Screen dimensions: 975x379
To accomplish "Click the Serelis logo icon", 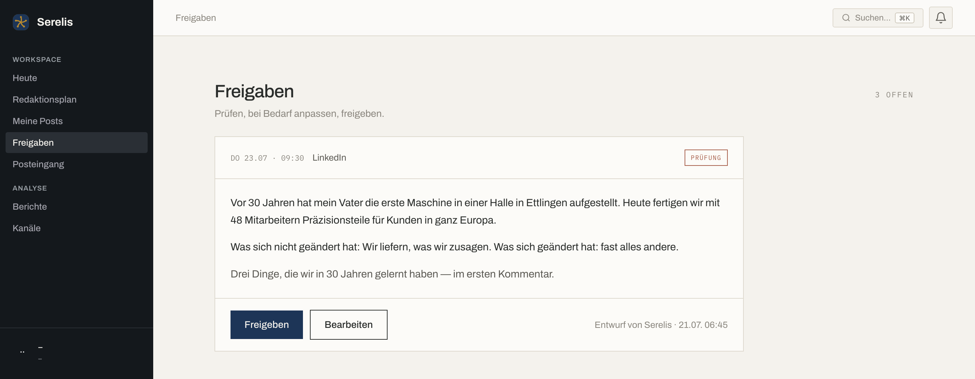I will pos(21,22).
